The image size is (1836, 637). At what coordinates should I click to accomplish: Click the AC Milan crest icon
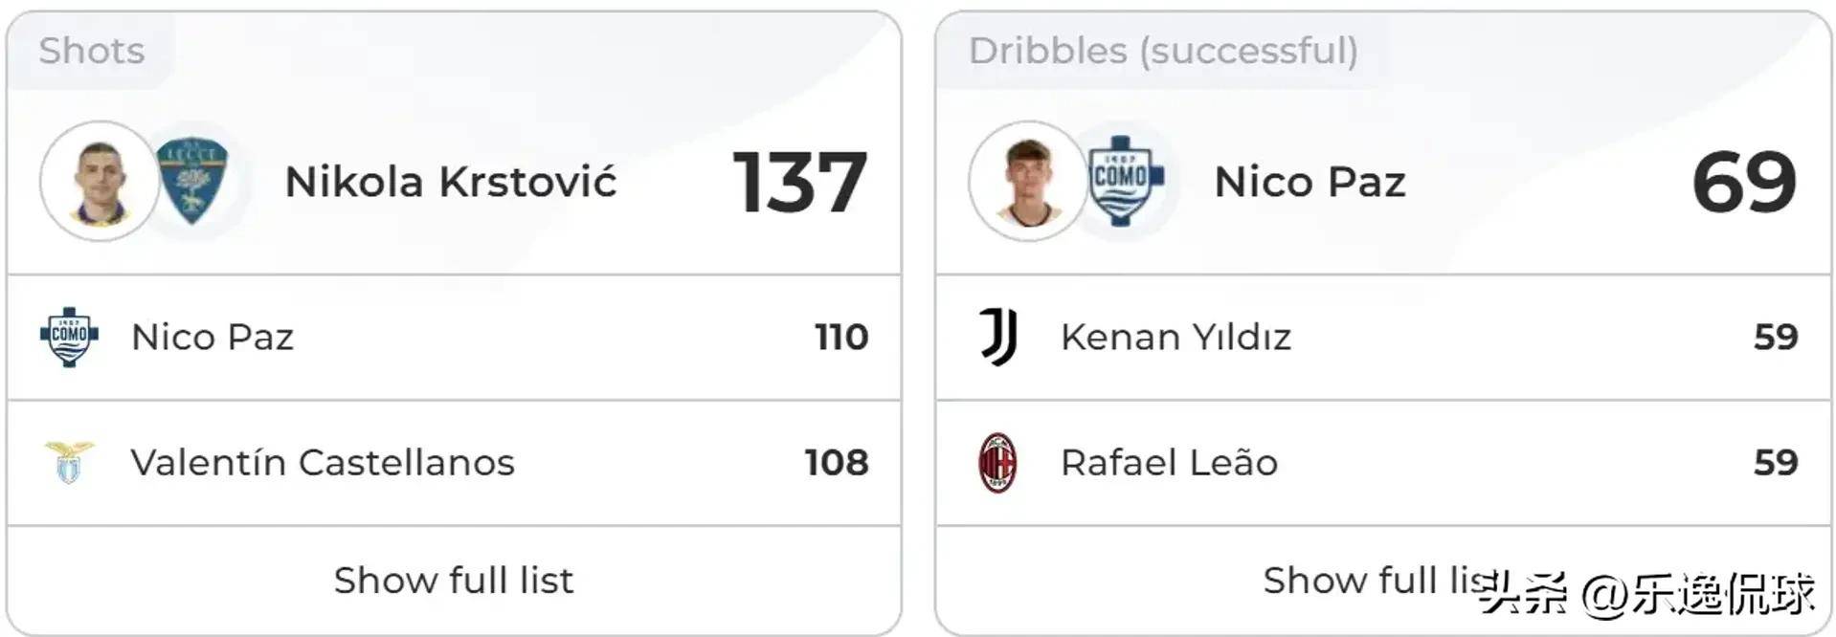pyautogui.click(x=997, y=462)
